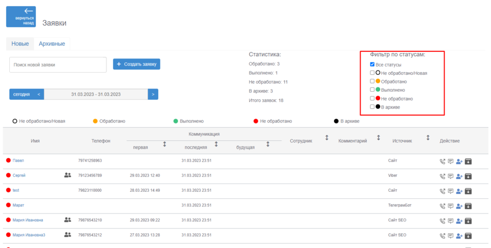
Task: Check red Не обработано filter checkbox
Action: (x=372, y=98)
